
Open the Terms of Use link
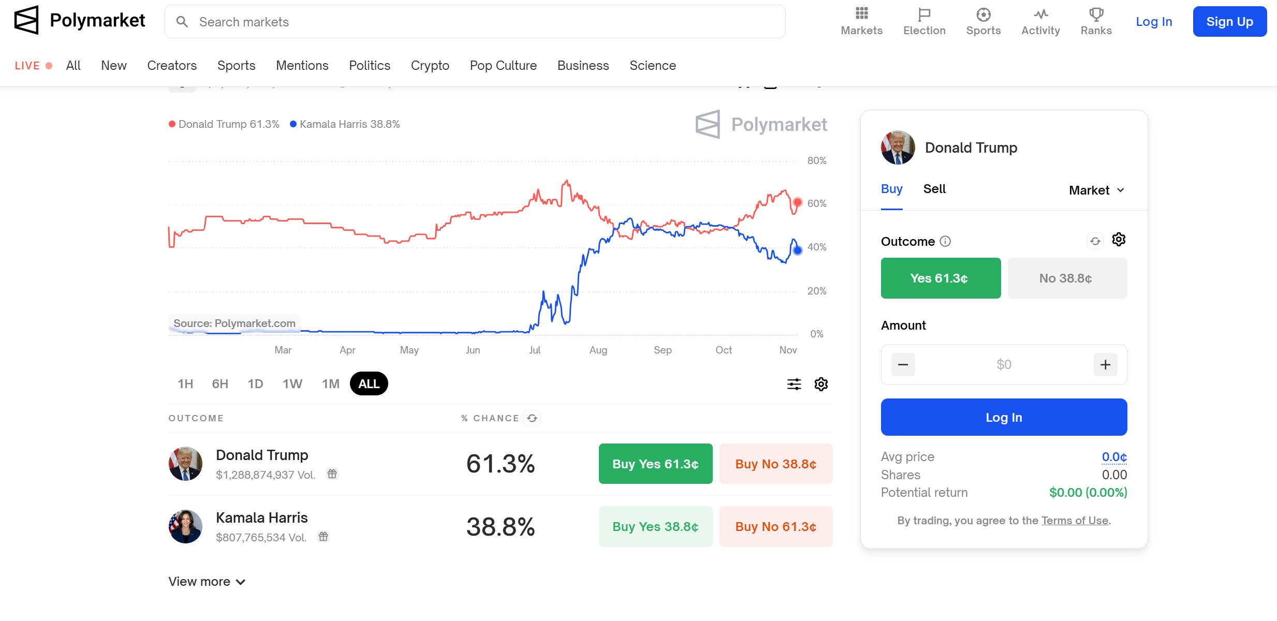[x=1075, y=521]
